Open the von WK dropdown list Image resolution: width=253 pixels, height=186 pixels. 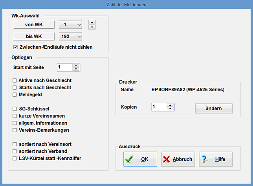79,25
